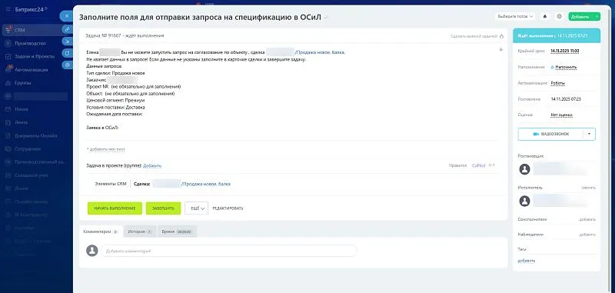Open CoPilot link in task
The height and width of the screenshot is (293, 615).
(478, 165)
